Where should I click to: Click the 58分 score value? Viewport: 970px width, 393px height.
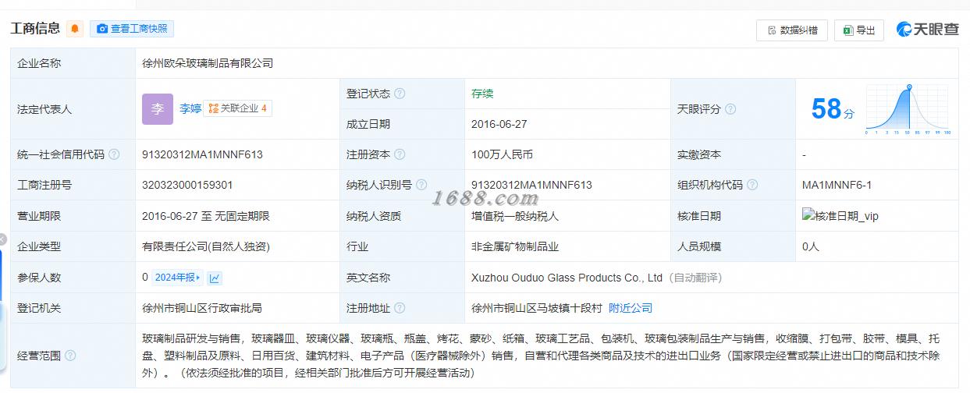click(x=833, y=109)
